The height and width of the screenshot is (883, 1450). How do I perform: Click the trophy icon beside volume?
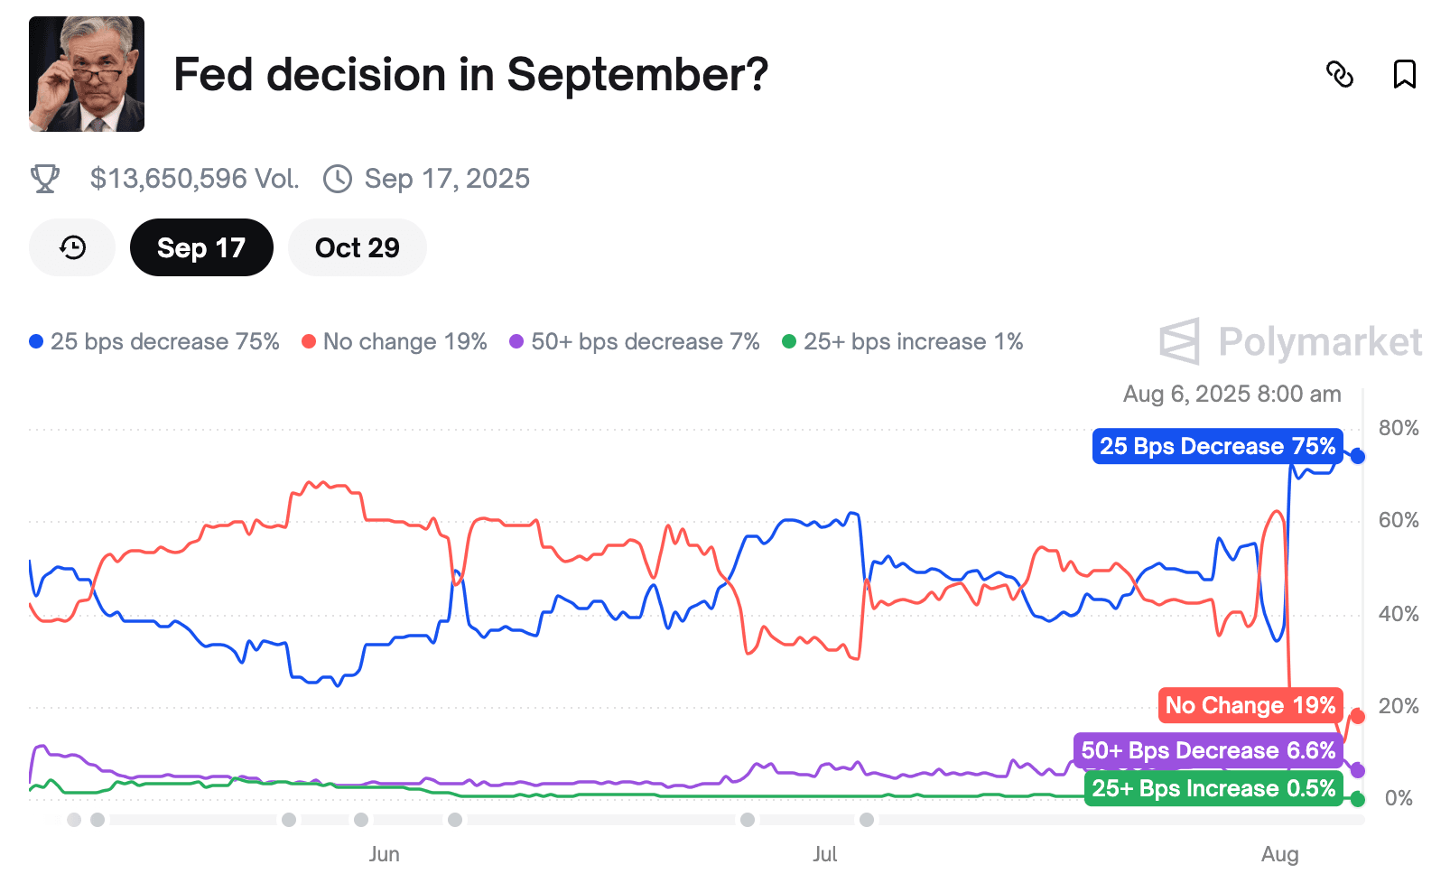pos(45,179)
